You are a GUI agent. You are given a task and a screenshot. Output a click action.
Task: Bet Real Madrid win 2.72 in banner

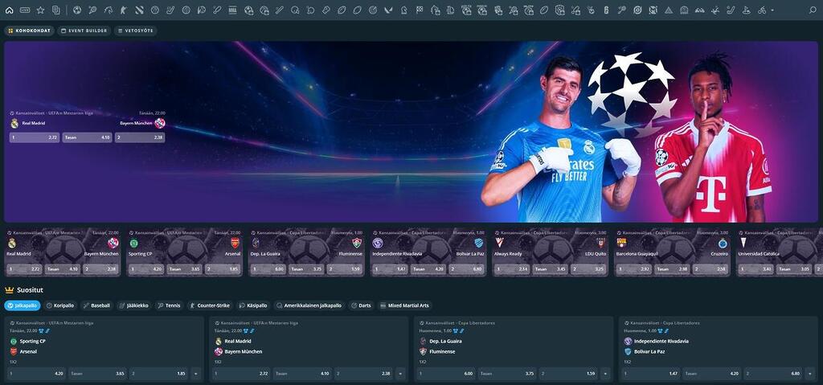point(34,137)
